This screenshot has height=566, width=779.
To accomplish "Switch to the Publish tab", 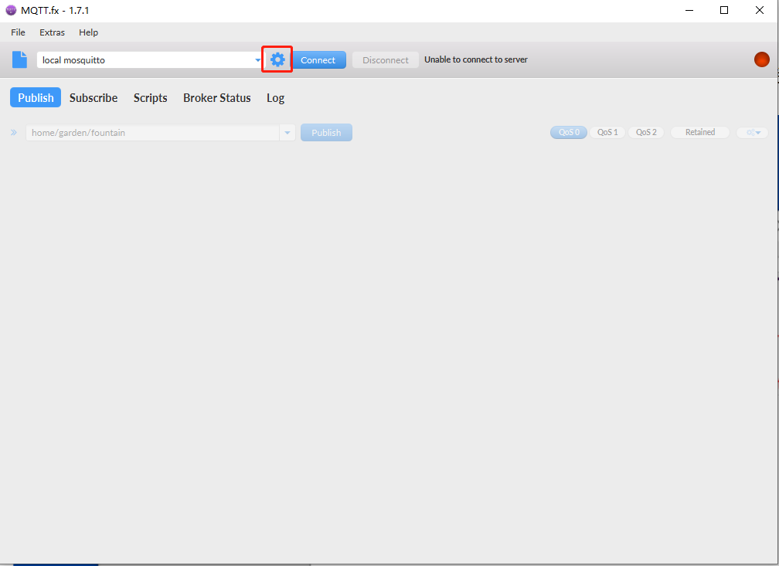I will [x=36, y=98].
